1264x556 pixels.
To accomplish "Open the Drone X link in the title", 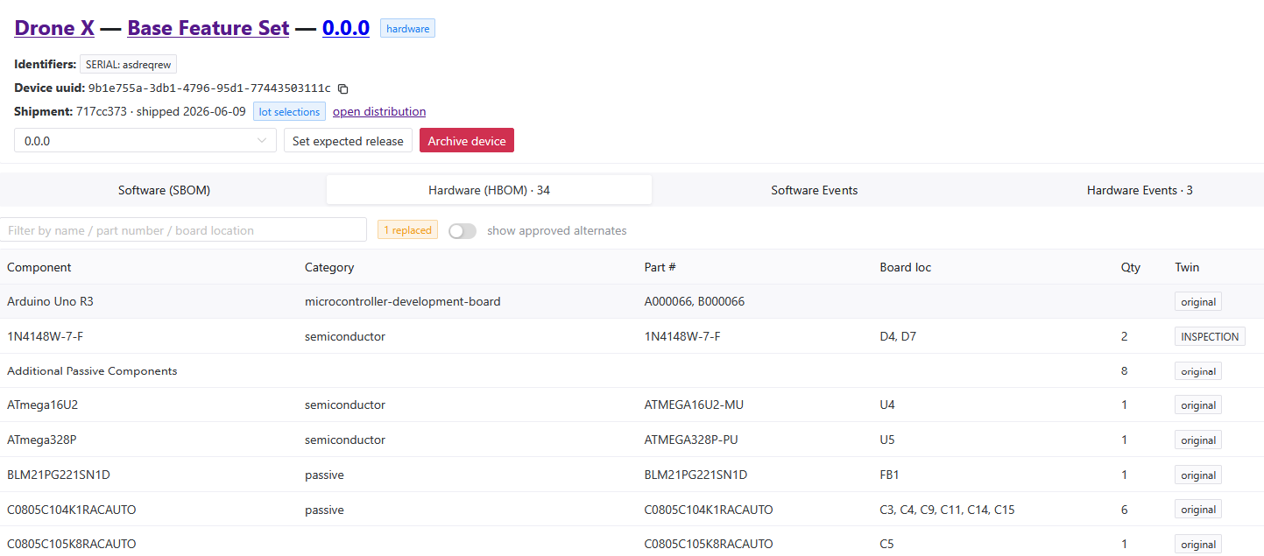I will pos(54,28).
